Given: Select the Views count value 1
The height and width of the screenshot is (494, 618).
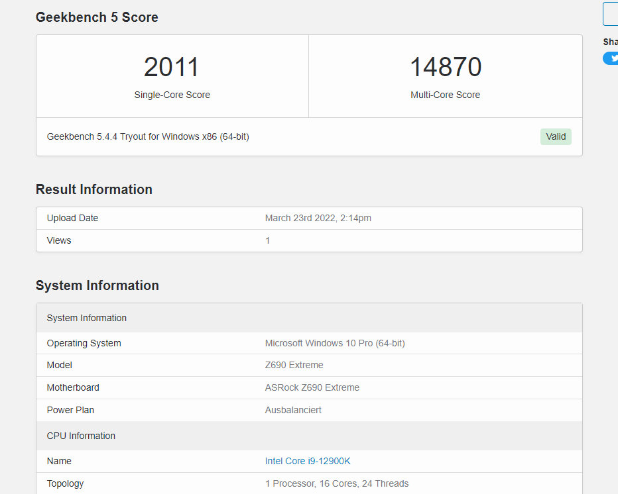Looking at the screenshot, I should pyautogui.click(x=268, y=240).
